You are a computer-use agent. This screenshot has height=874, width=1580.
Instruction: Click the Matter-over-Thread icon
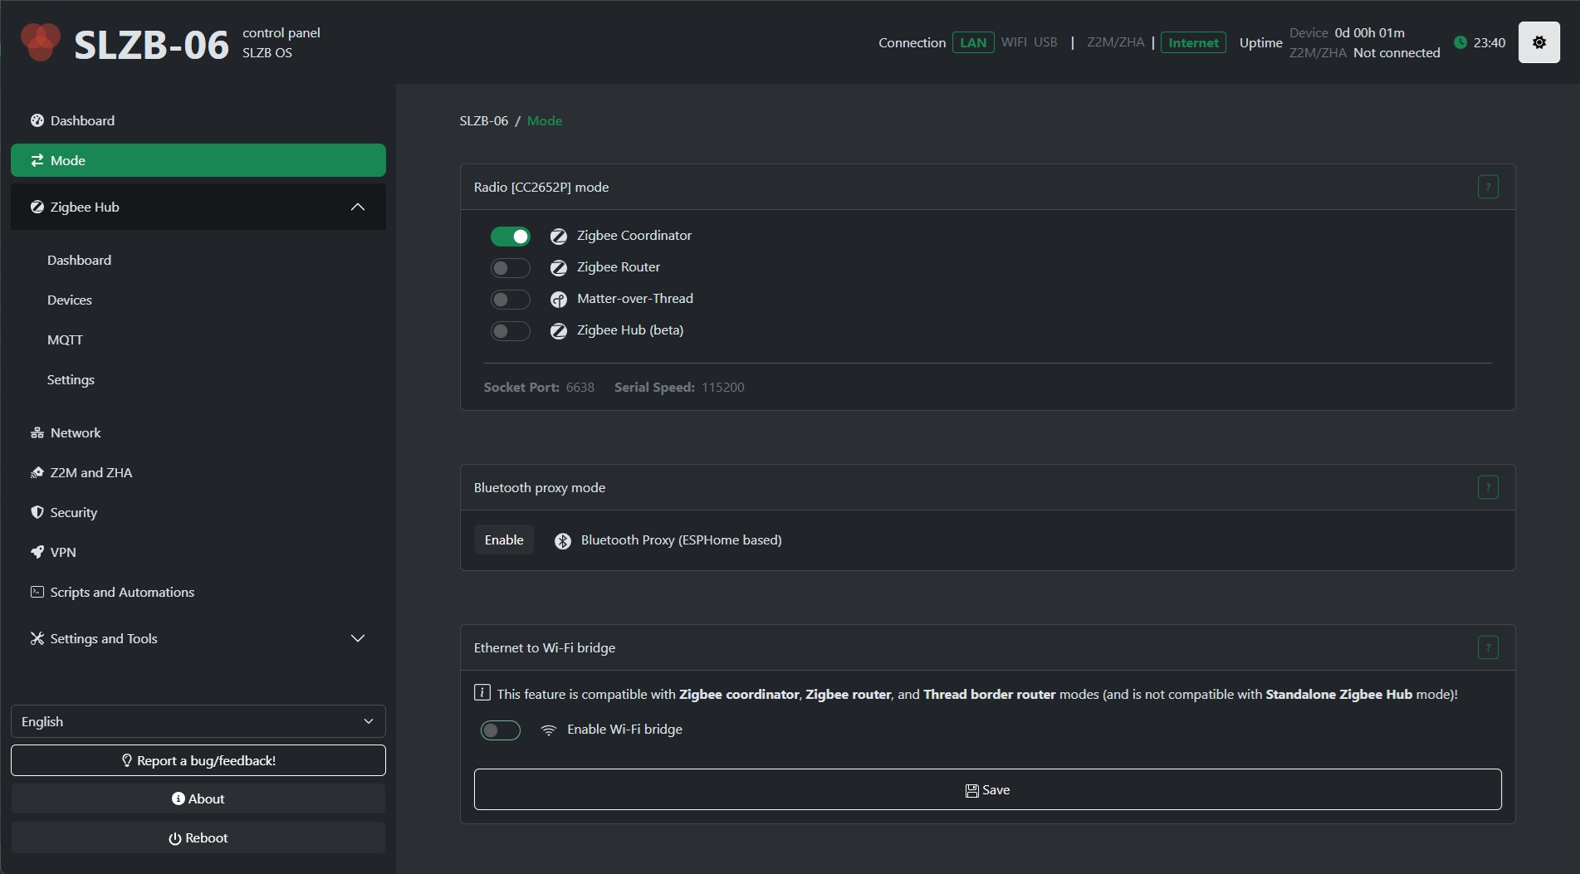tap(559, 300)
